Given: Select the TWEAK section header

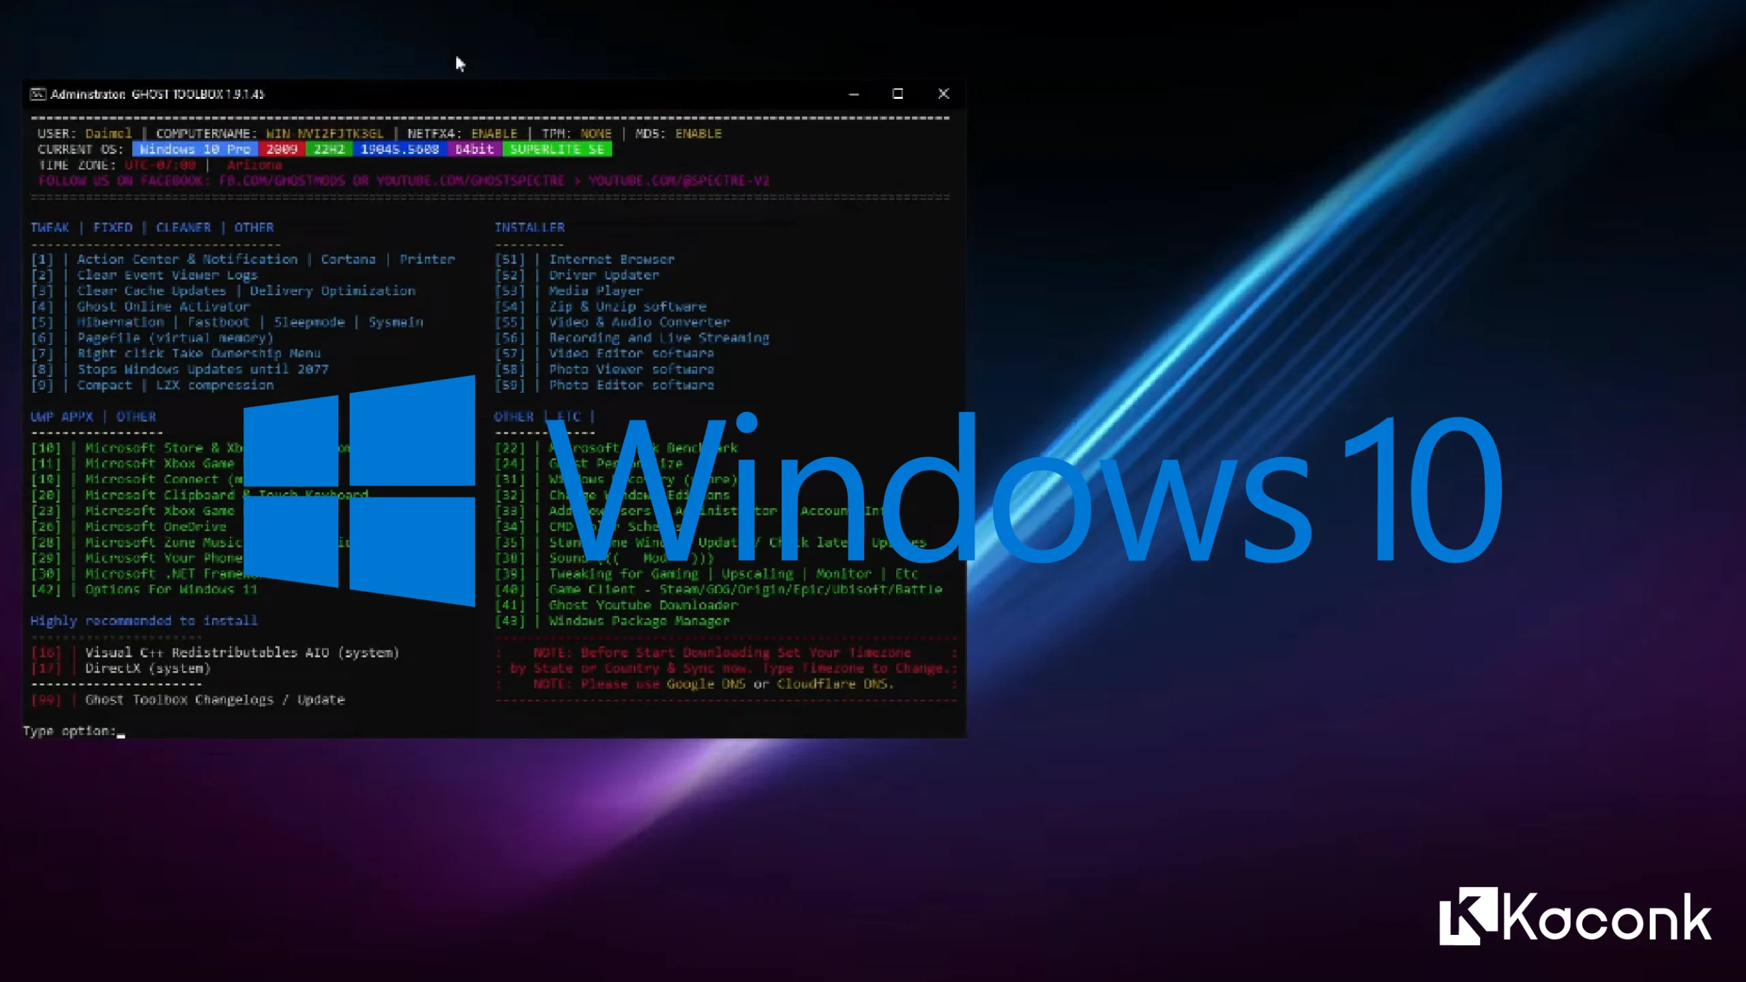Looking at the screenshot, I should [49, 227].
